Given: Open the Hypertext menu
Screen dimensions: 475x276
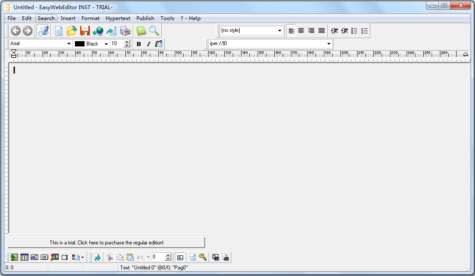Looking at the screenshot, I should click(x=117, y=18).
